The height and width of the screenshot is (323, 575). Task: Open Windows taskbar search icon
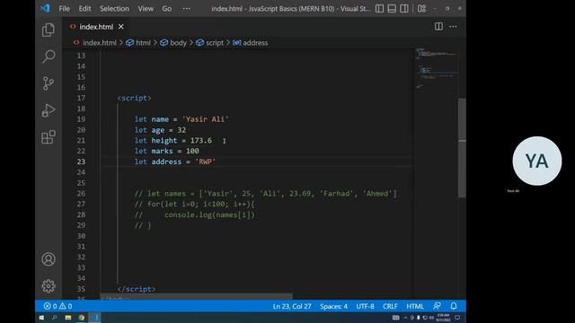[x=55, y=318]
